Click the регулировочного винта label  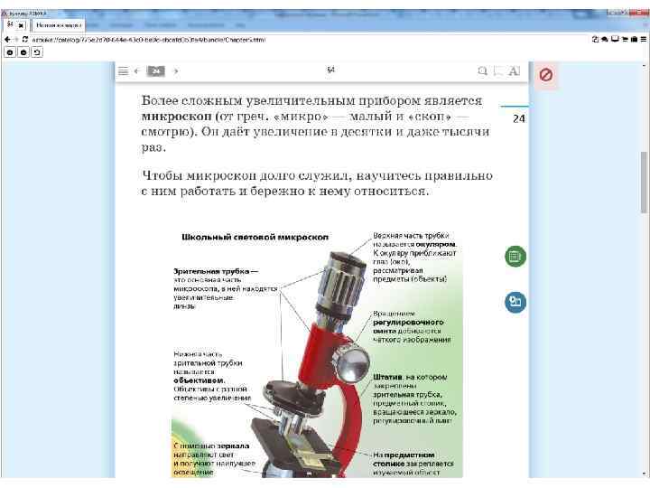click(x=408, y=326)
